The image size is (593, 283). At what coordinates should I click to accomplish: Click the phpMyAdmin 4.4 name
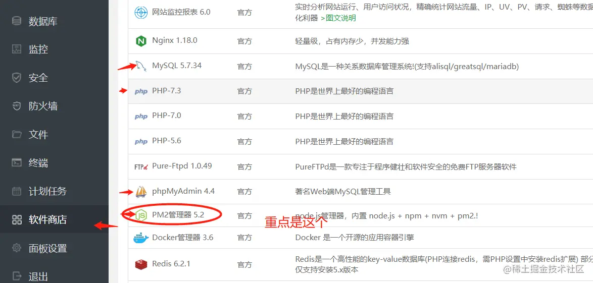pos(183,191)
